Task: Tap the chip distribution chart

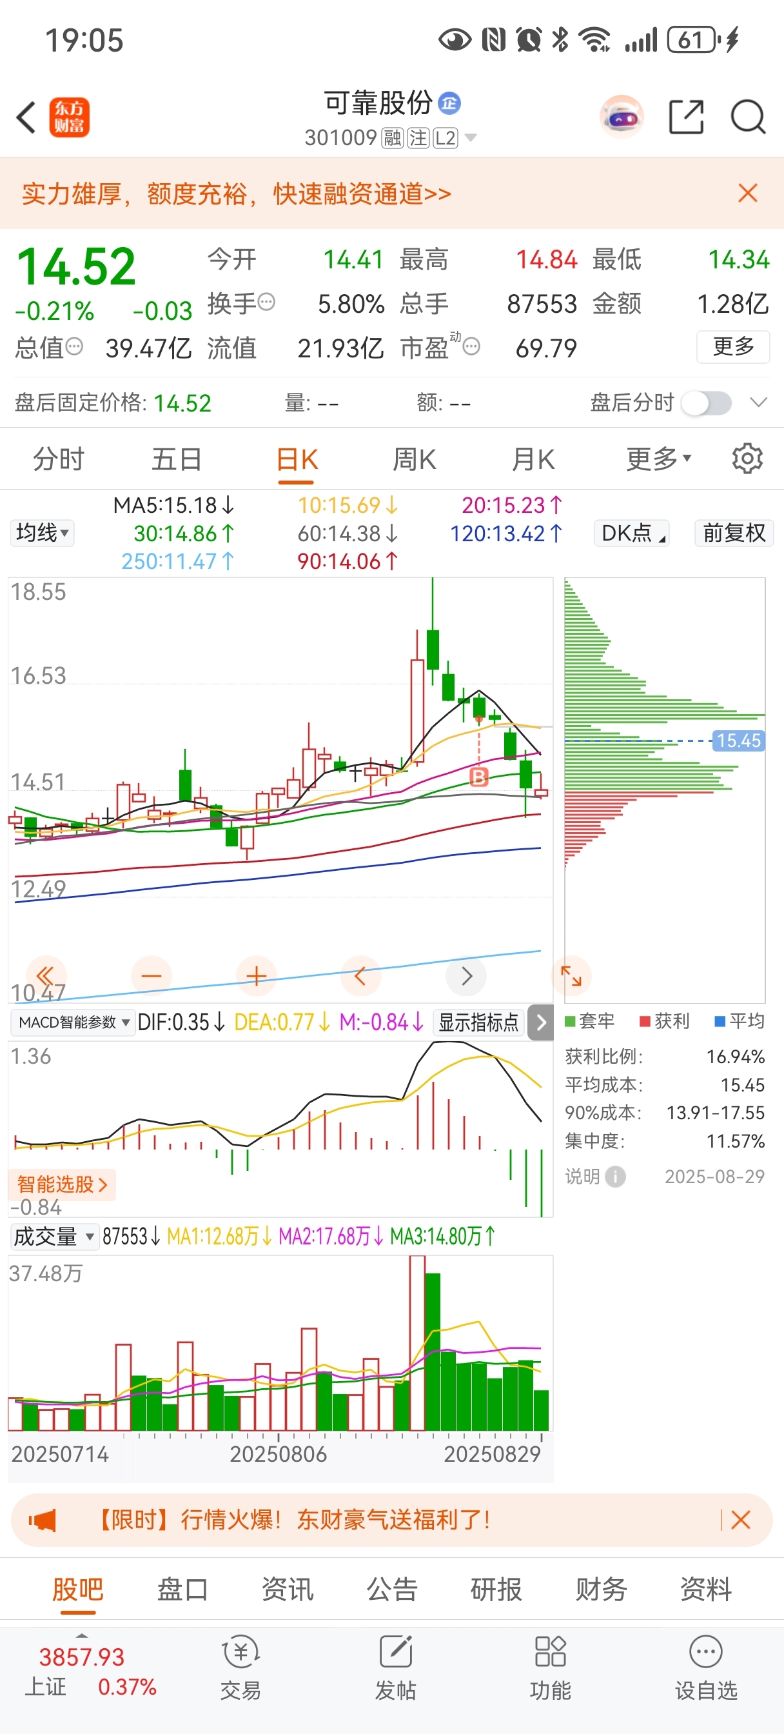Action: point(665,790)
